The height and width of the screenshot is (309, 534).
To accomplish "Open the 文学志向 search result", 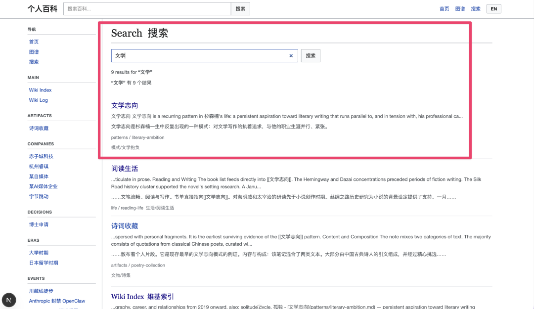I will [x=125, y=105].
